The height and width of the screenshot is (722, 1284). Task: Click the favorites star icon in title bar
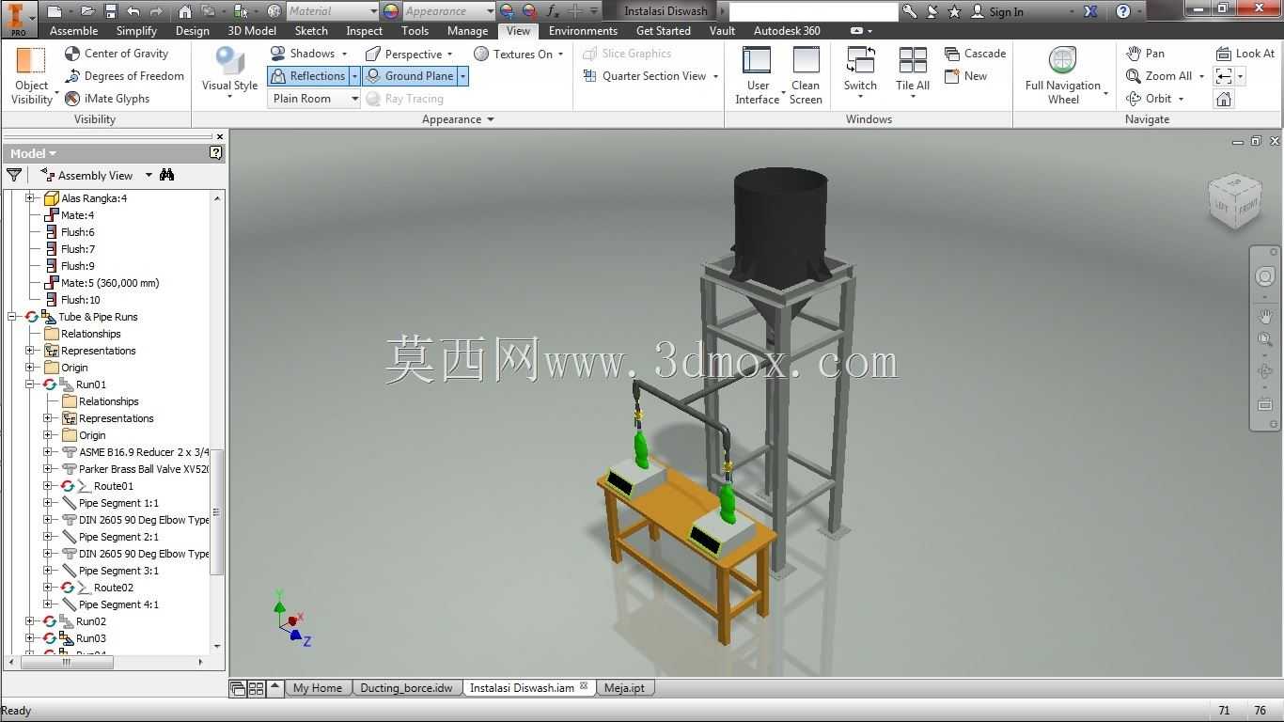pos(955,11)
